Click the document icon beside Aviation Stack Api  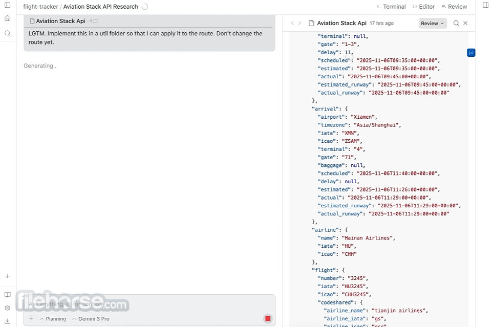[311, 23]
